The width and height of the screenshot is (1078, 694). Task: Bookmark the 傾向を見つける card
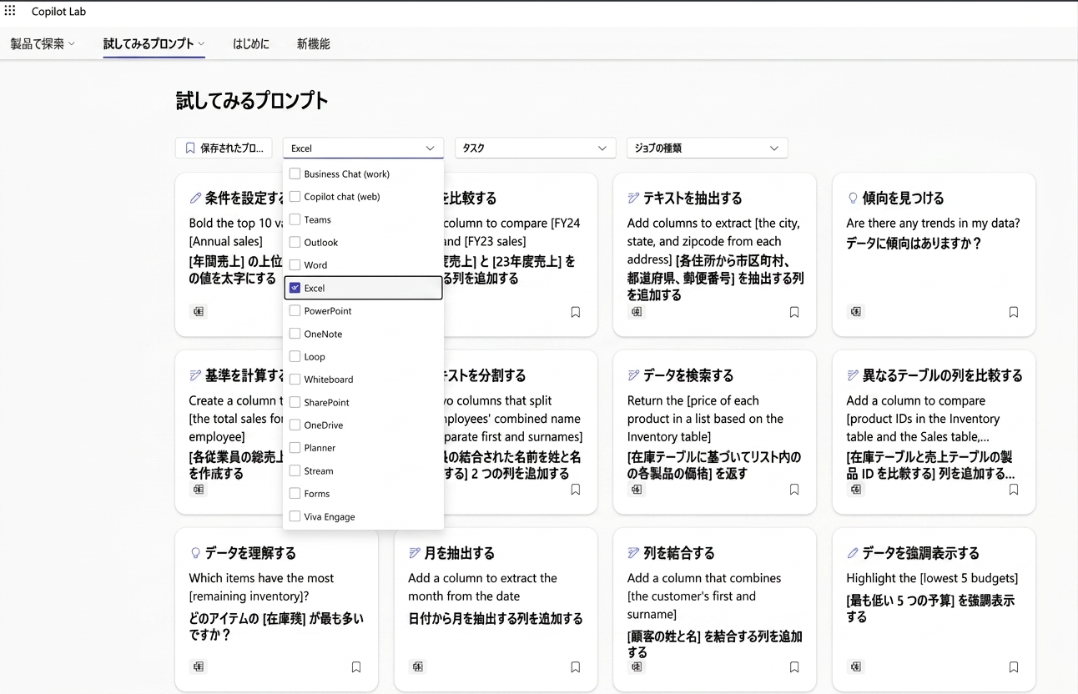[x=1014, y=312]
